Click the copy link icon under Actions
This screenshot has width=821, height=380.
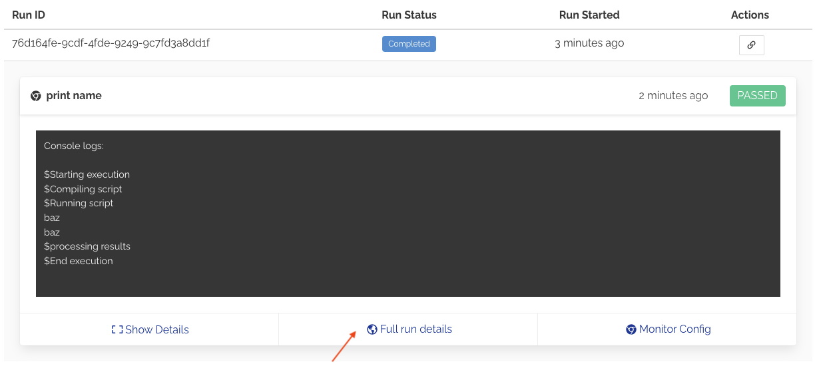(751, 45)
